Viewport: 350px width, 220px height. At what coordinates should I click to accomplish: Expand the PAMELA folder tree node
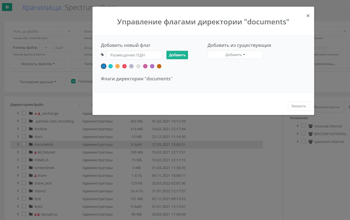click(18, 160)
